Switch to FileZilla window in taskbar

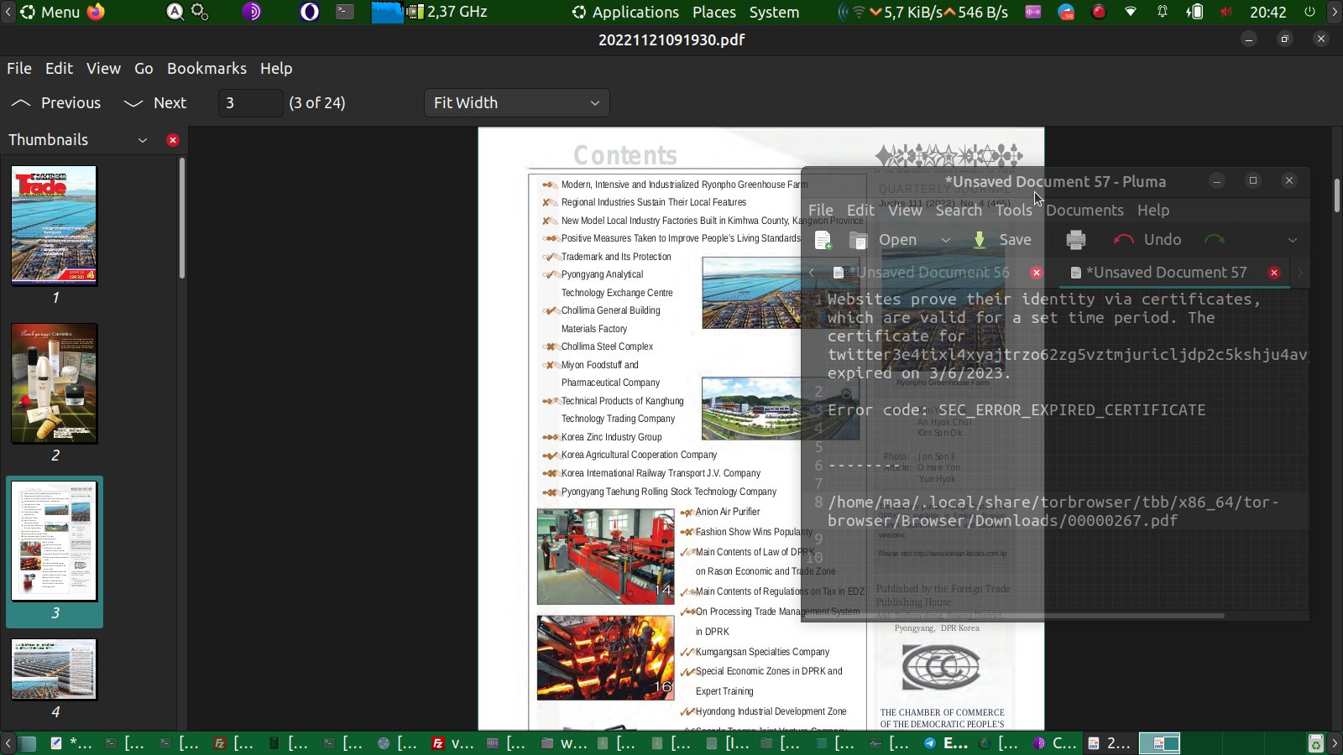pyautogui.click(x=454, y=743)
